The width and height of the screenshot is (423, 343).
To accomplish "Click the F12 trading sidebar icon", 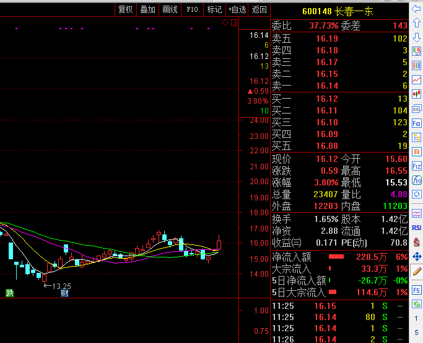I will pos(417,166).
